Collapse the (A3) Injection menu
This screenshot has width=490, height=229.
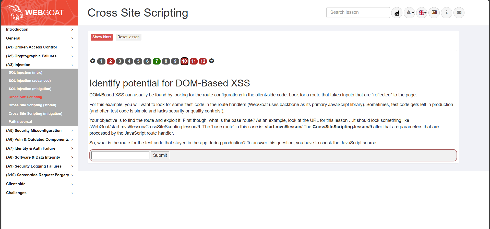40,65
